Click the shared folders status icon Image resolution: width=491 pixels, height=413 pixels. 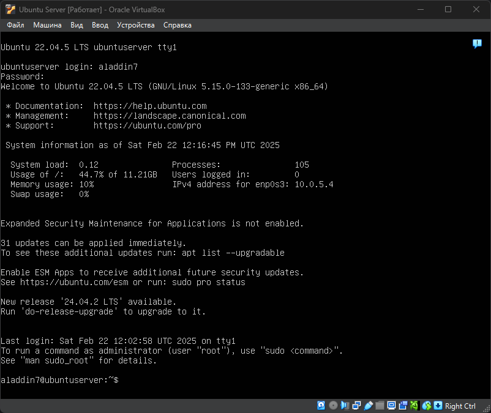[x=380, y=406]
